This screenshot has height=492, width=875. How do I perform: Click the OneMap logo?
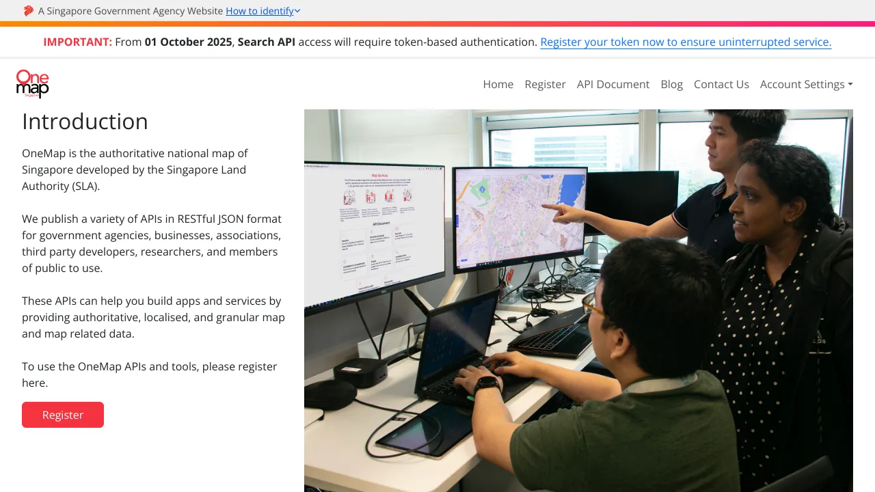(x=33, y=84)
